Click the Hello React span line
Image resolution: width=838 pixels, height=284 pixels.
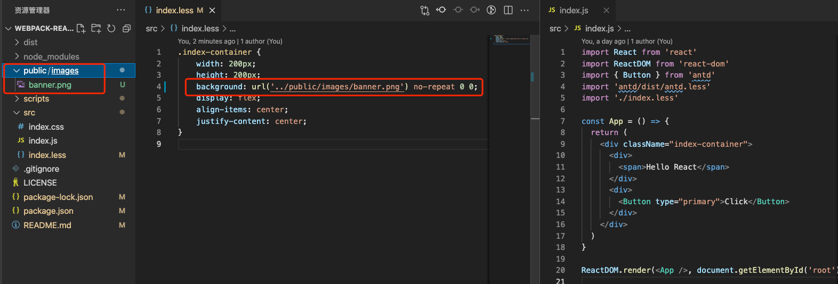[x=674, y=167]
